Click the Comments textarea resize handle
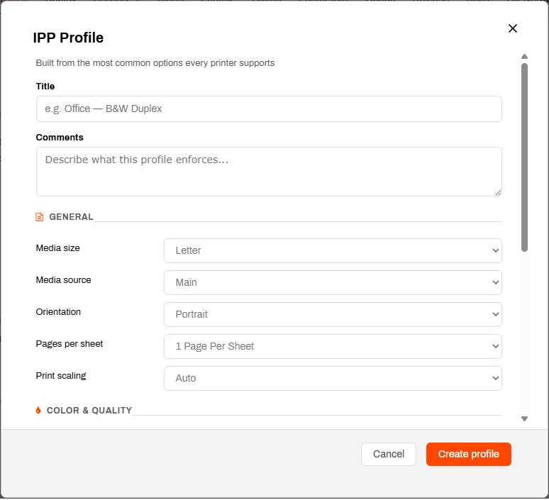549x500 pixels. [498, 193]
